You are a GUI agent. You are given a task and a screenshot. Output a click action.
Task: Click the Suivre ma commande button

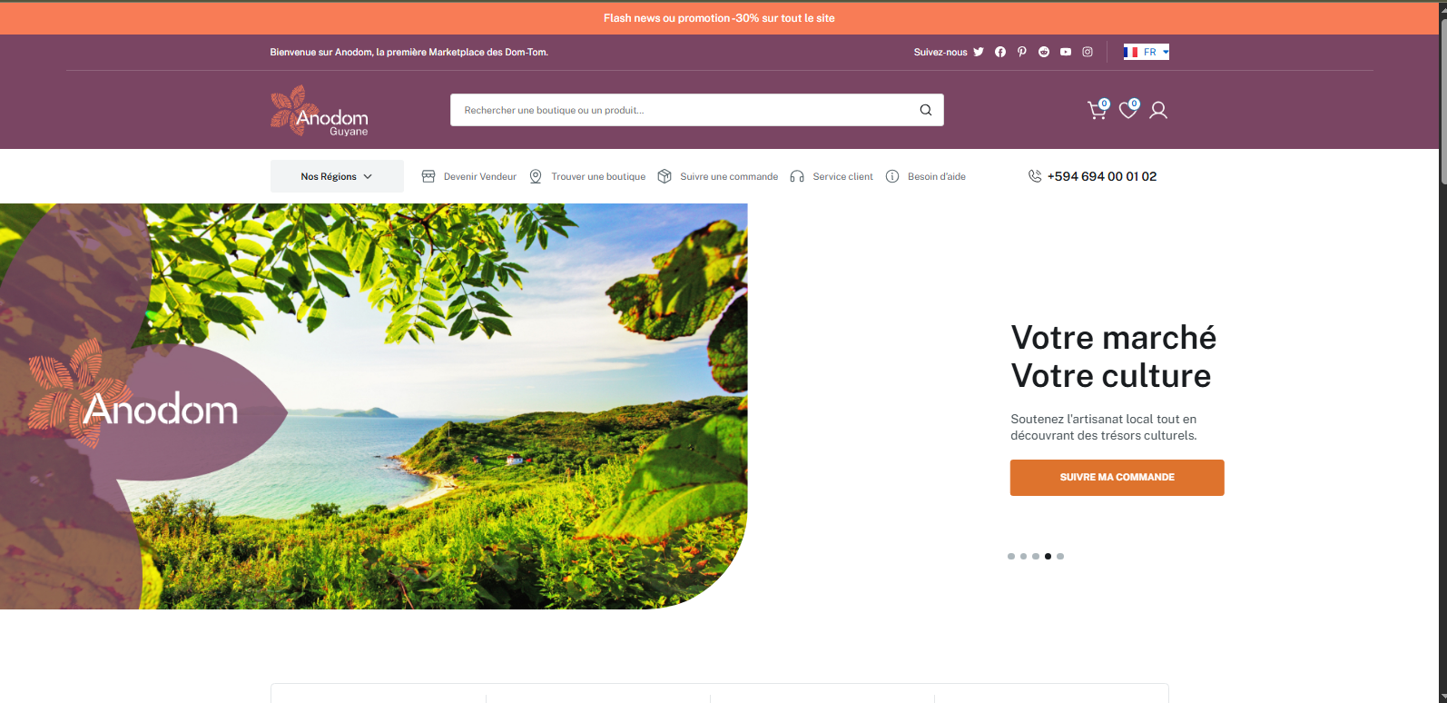[x=1117, y=478]
